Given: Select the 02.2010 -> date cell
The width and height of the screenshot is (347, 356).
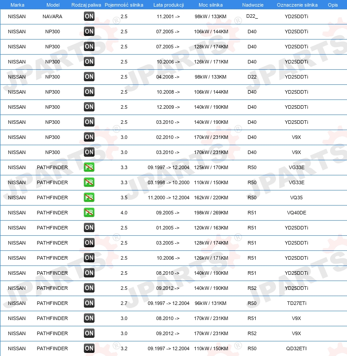Looking at the screenshot, I should click(x=168, y=137).
